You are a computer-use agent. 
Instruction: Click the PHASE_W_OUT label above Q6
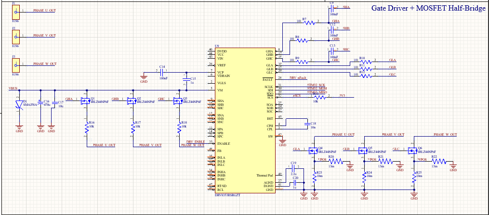445,134
